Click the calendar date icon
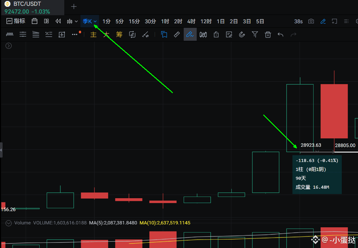The height and width of the screenshot is (248, 358). 34,21
